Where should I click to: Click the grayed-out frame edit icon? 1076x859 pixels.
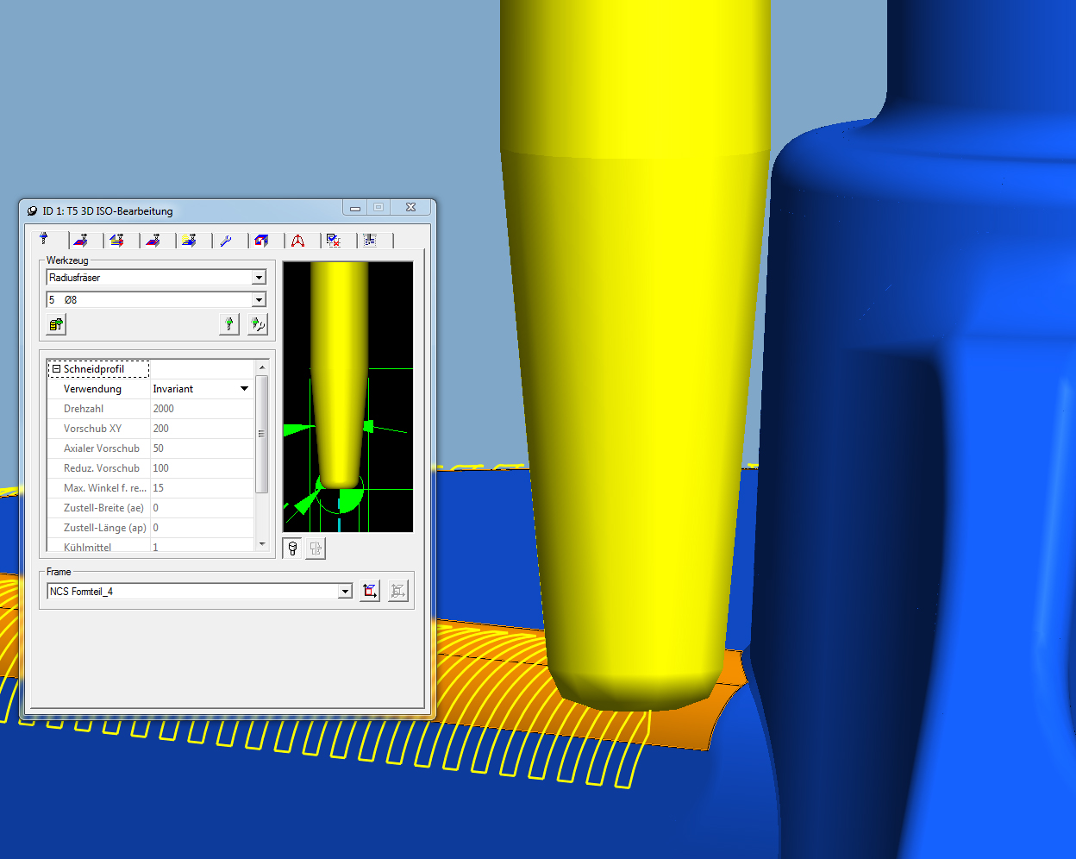point(397,591)
